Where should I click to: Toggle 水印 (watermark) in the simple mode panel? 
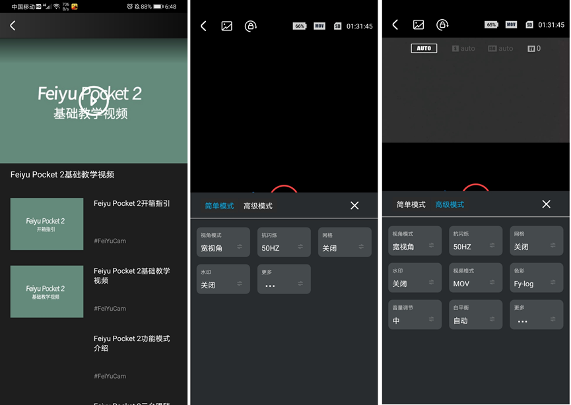(223, 279)
